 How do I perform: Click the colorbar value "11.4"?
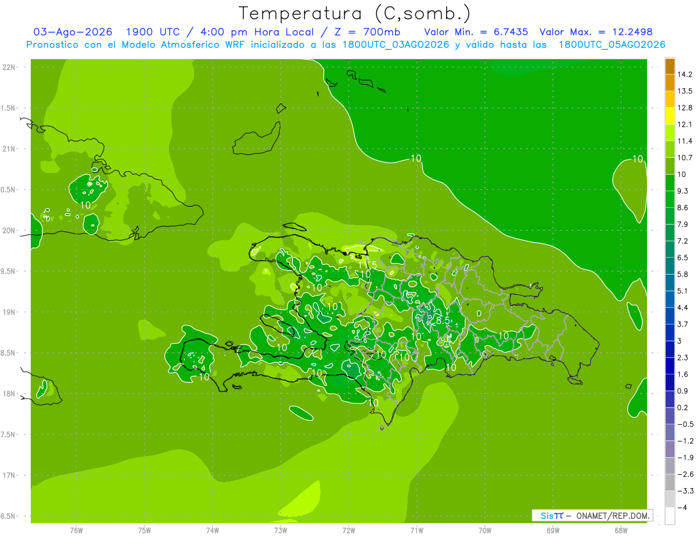click(685, 141)
